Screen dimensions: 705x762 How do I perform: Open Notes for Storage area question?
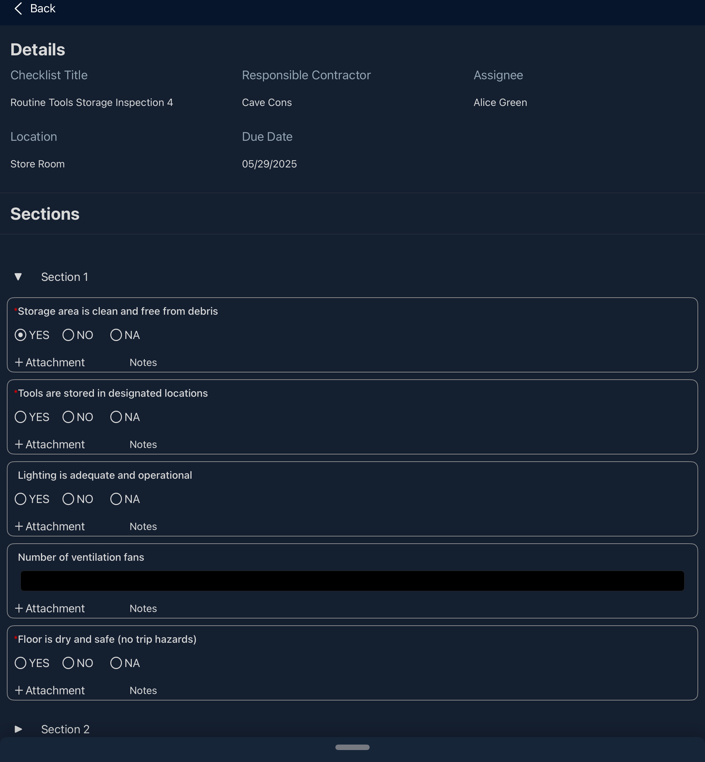coord(143,363)
